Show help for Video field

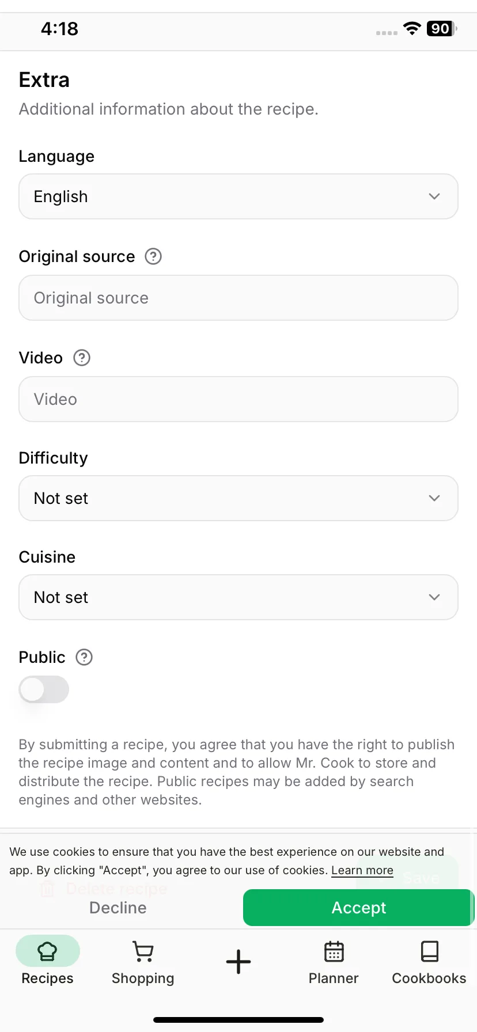[x=82, y=358]
